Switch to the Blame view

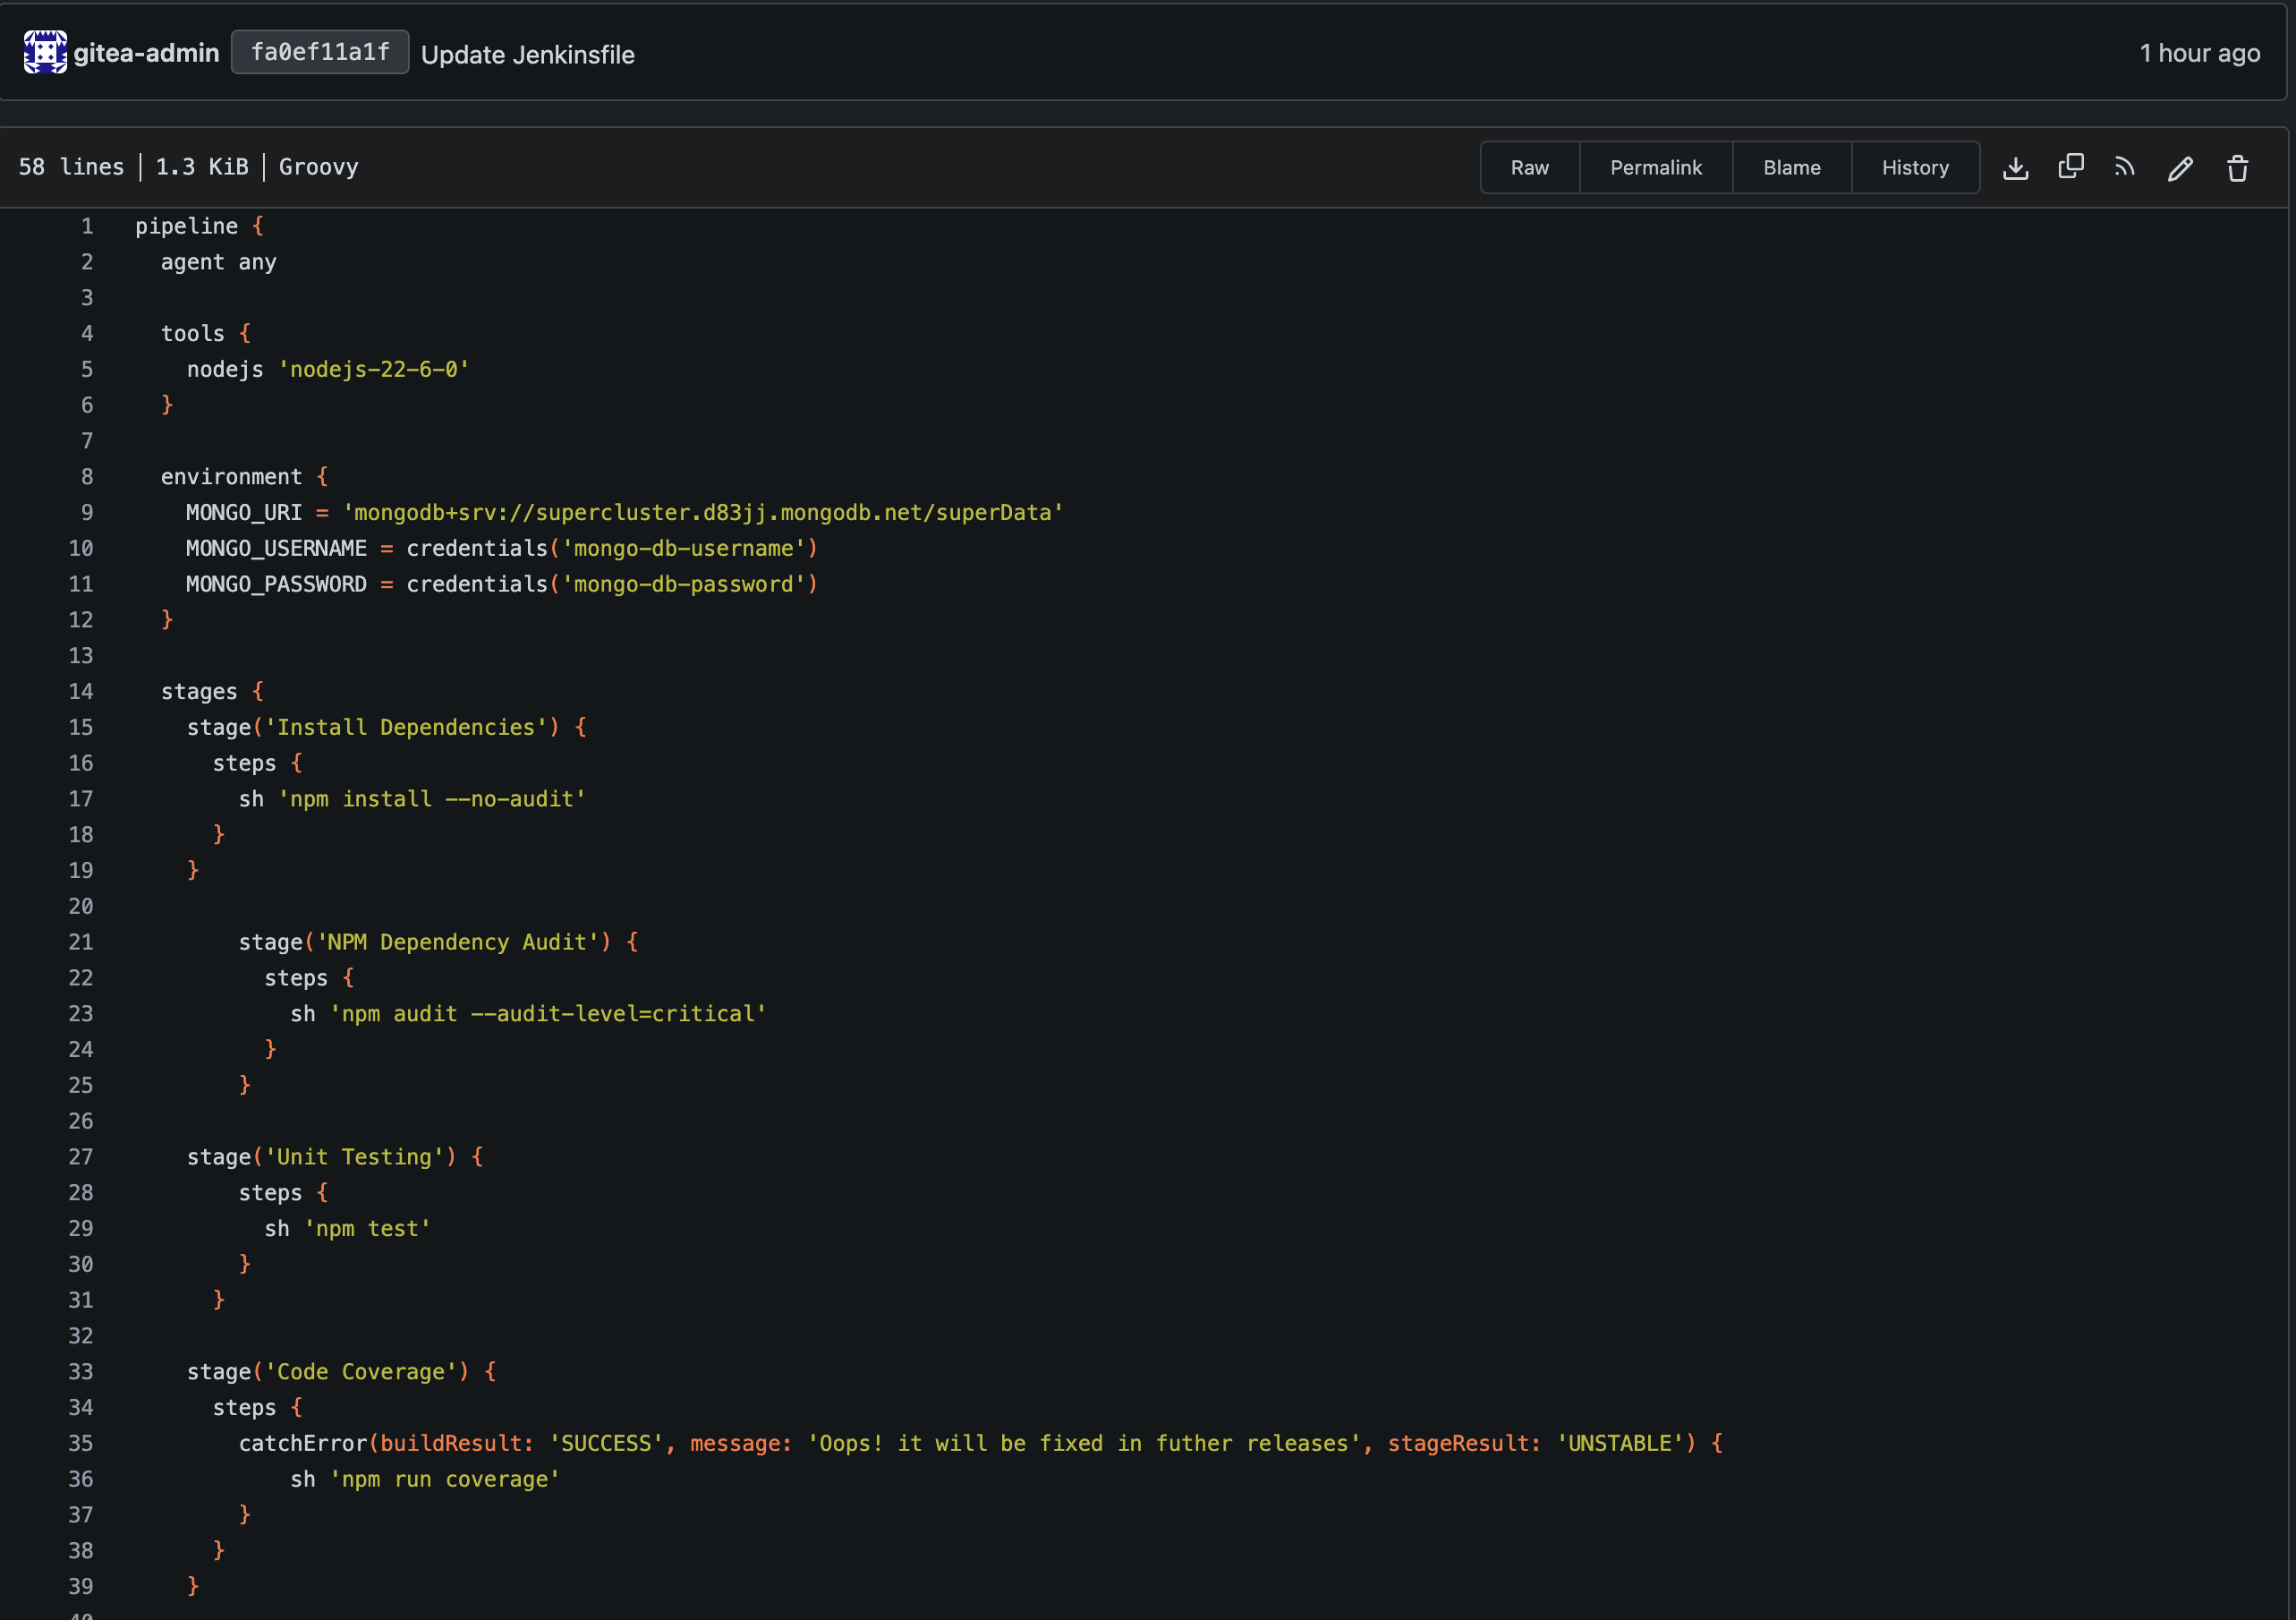(x=1791, y=168)
